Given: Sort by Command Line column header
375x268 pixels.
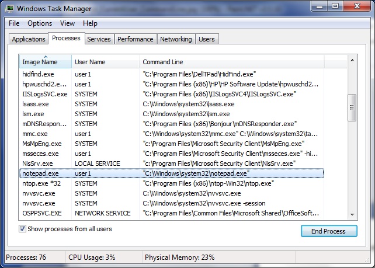Looking at the screenshot, I should click(x=231, y=62).
